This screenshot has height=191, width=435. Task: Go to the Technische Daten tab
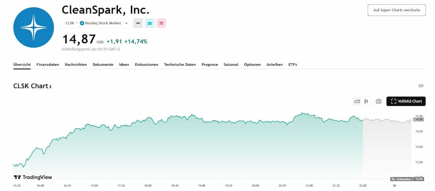[x=180, y=65]
